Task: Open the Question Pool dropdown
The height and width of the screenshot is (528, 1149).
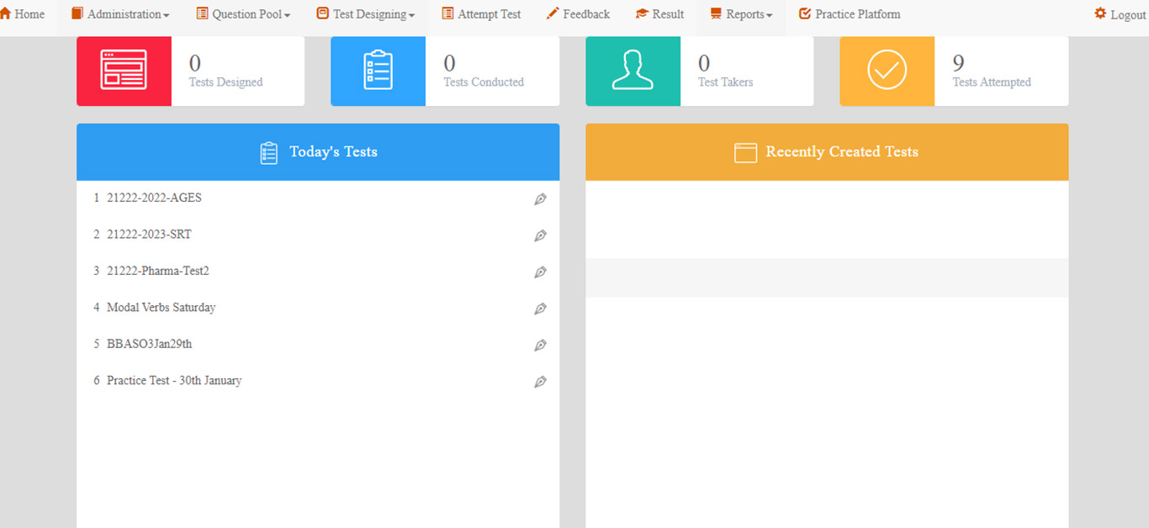Action: pyautogui.click(x=243, y=14)
